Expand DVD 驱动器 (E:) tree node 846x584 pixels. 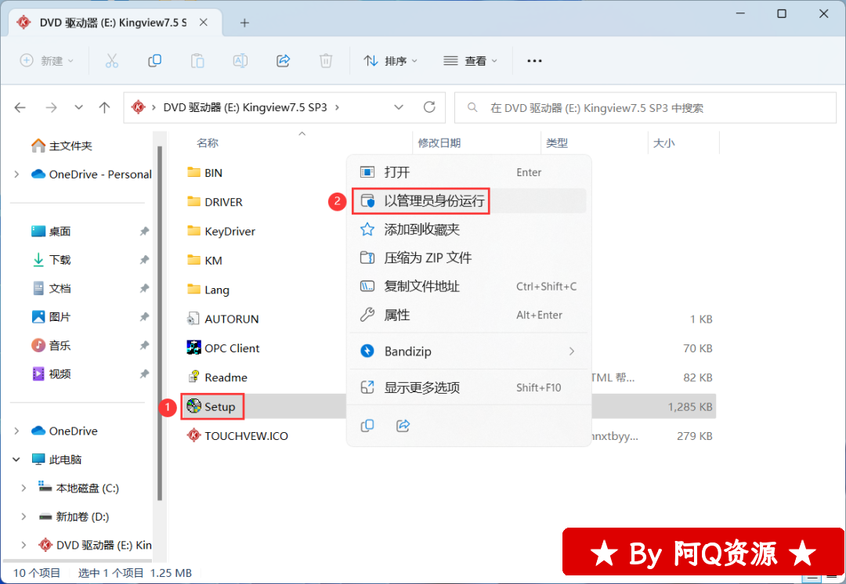coord(23,545)
